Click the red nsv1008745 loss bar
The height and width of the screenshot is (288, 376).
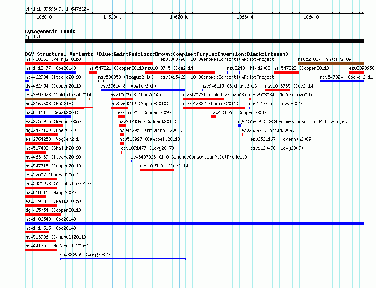tap(180, 72)
